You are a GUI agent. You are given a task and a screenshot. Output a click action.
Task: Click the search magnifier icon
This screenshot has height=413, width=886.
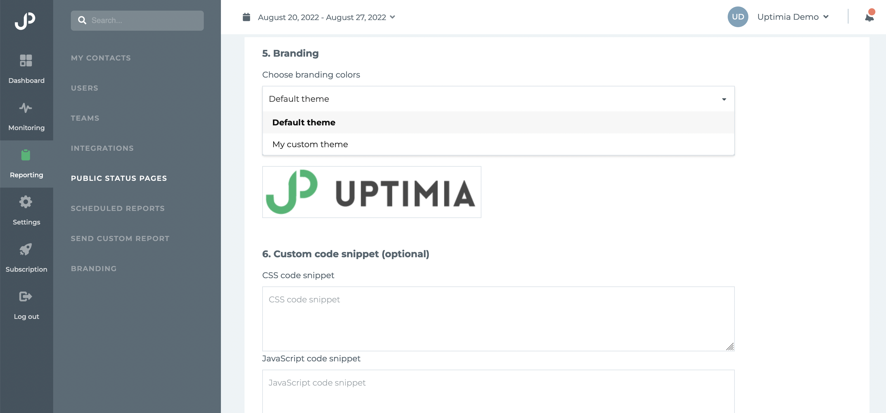coord(82,20)
